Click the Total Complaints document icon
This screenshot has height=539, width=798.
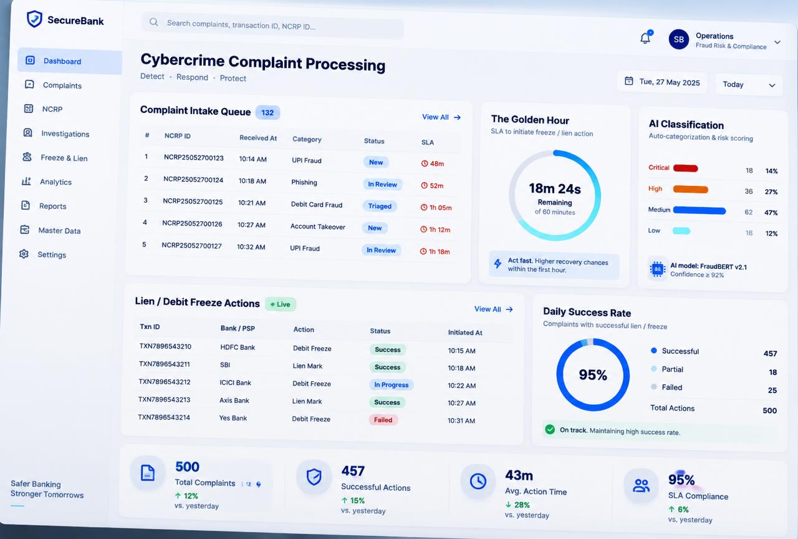[x=148, y=472]
